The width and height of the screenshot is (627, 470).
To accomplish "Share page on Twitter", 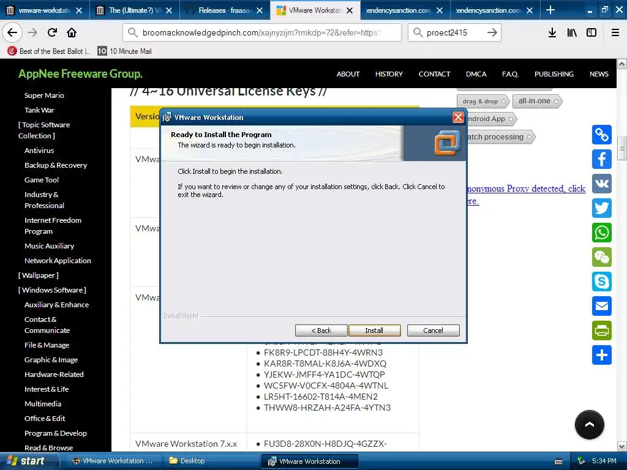I will coord(602,208).
